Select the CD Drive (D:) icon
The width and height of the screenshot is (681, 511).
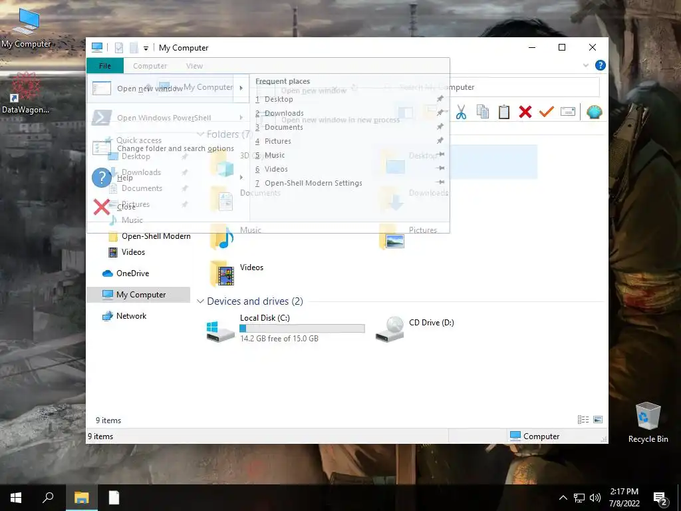[390, 329]
